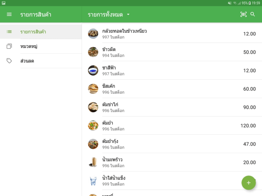262x196 pixels.
Task: Tap the barcode scanner icon
Action: tap(243, 14)
